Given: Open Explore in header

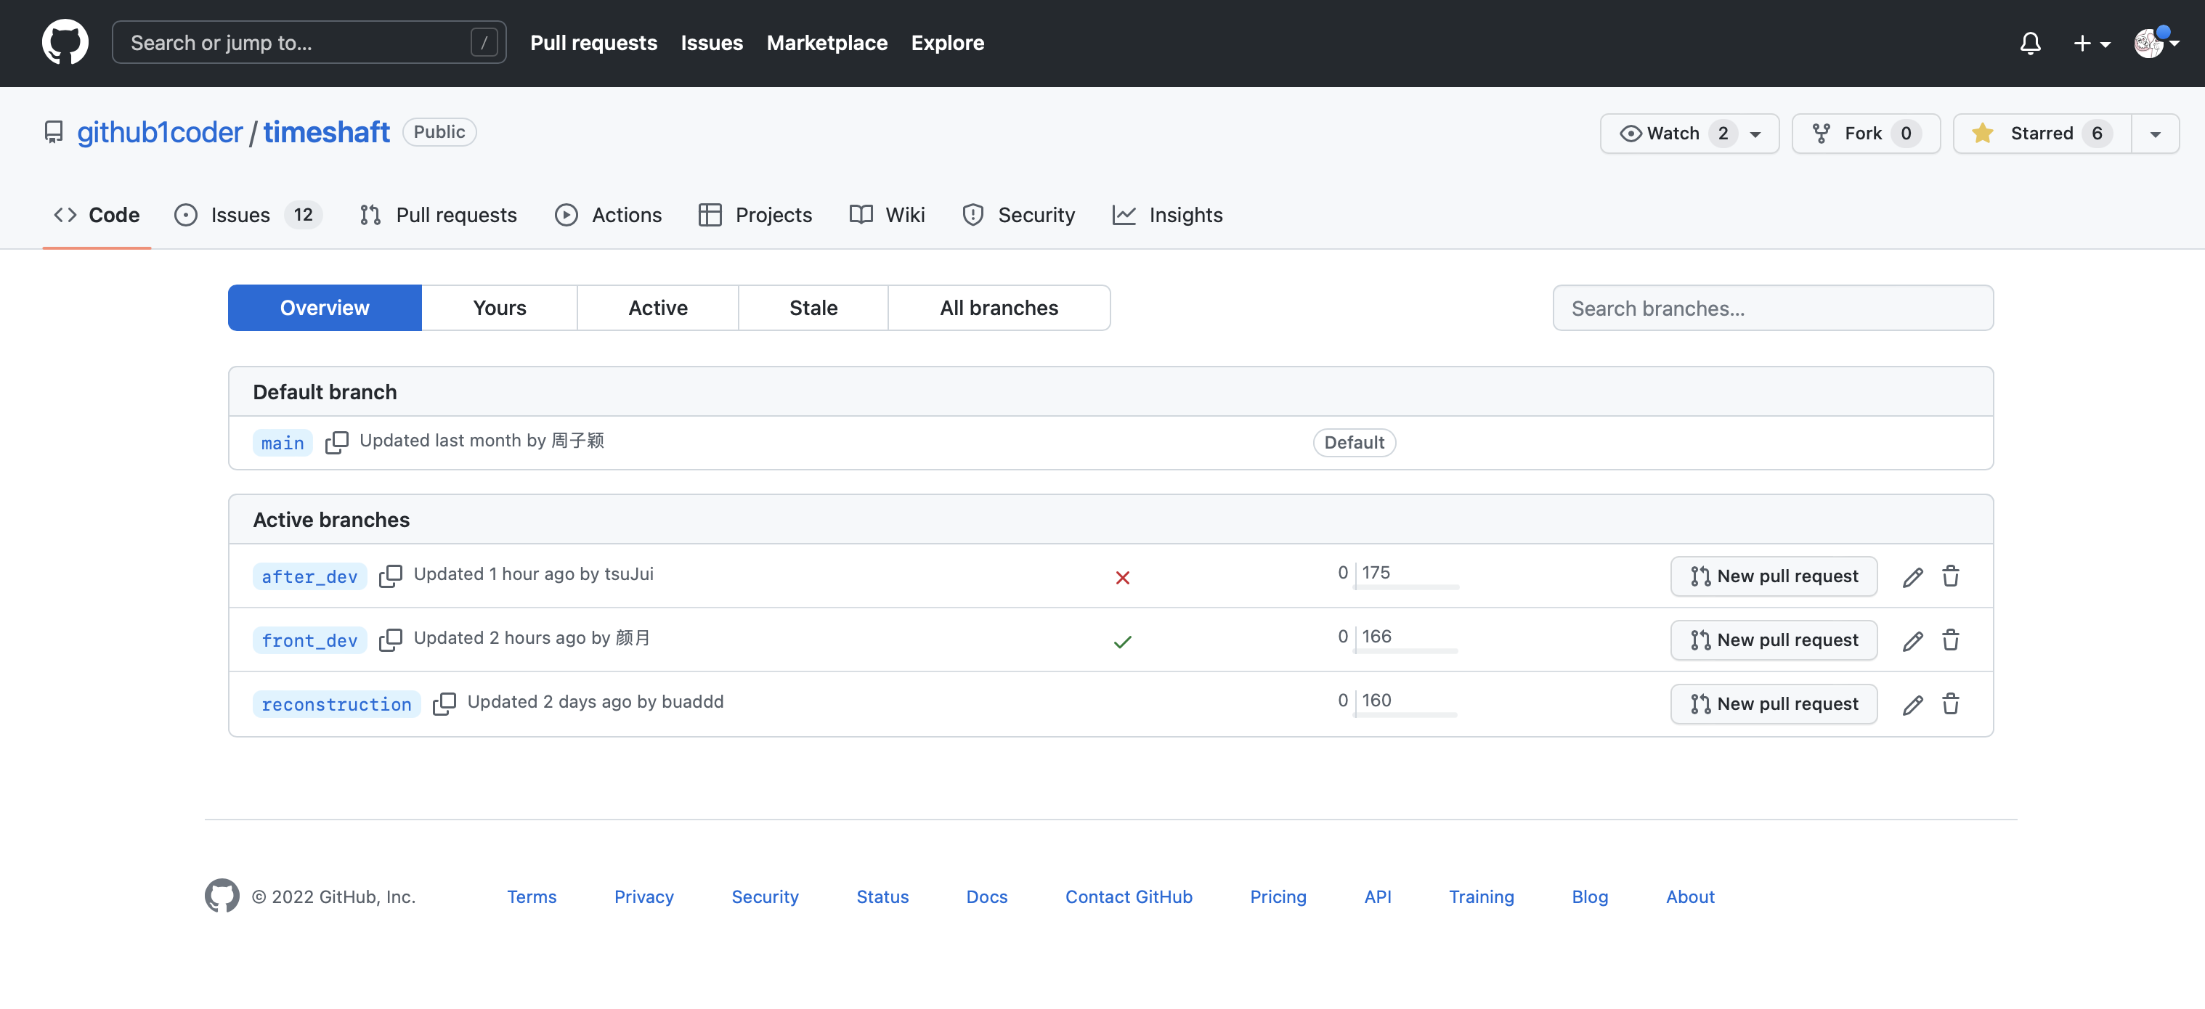Looking at the screenshot, I should [x=948, y=43].
